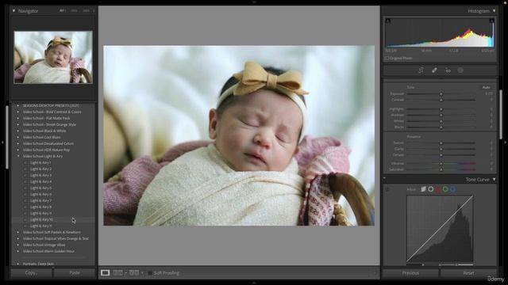Adjust the Dehaze slider handle
This screenshot has width=508, height=285.
point(441,155)
